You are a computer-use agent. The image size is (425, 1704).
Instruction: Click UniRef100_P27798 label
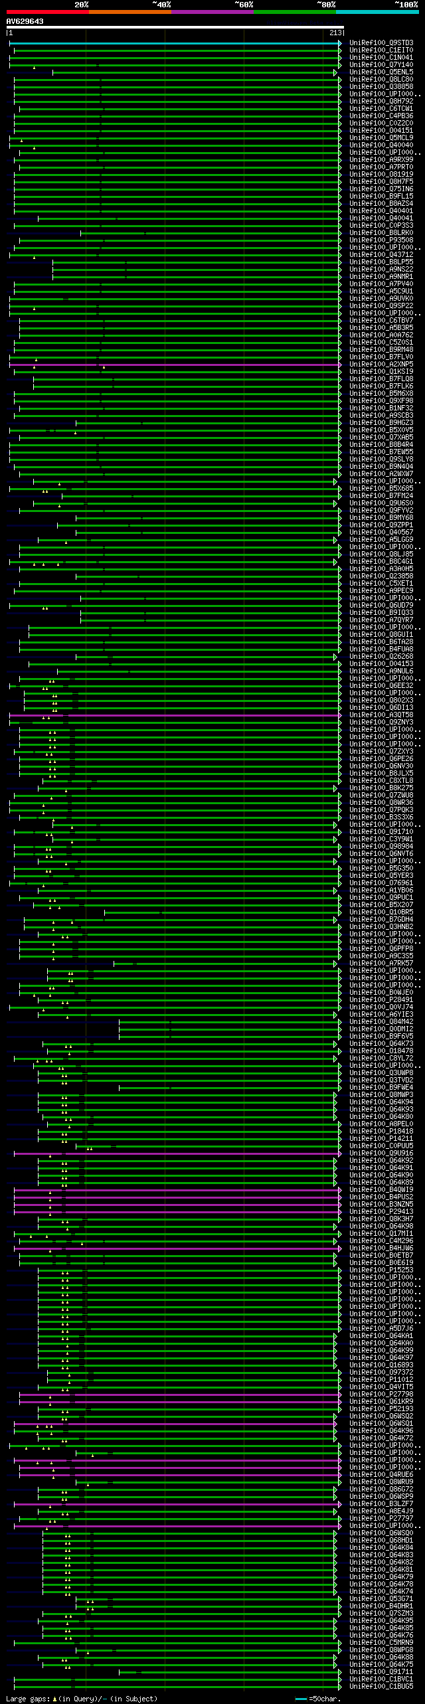click(381, 1394)
